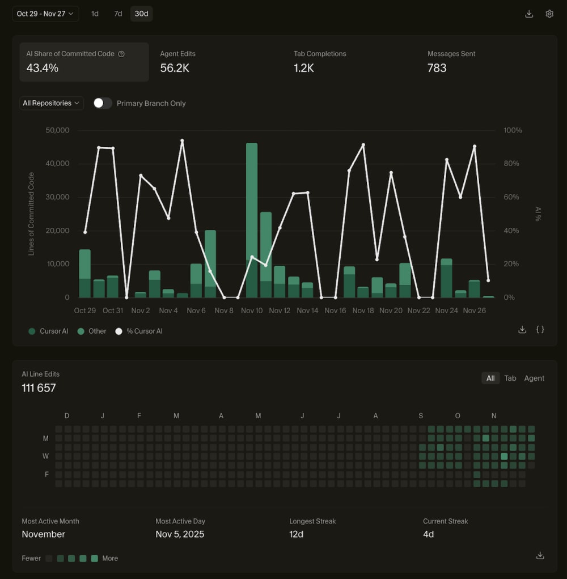
Task: Click the AI Share help question icon
Action: coord(121,54)
